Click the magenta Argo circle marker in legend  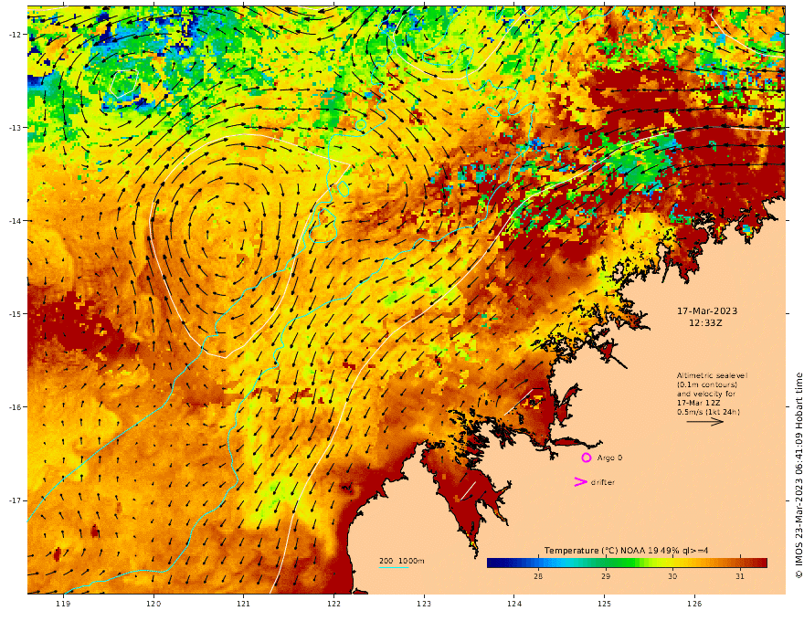[x=586, y=458]
